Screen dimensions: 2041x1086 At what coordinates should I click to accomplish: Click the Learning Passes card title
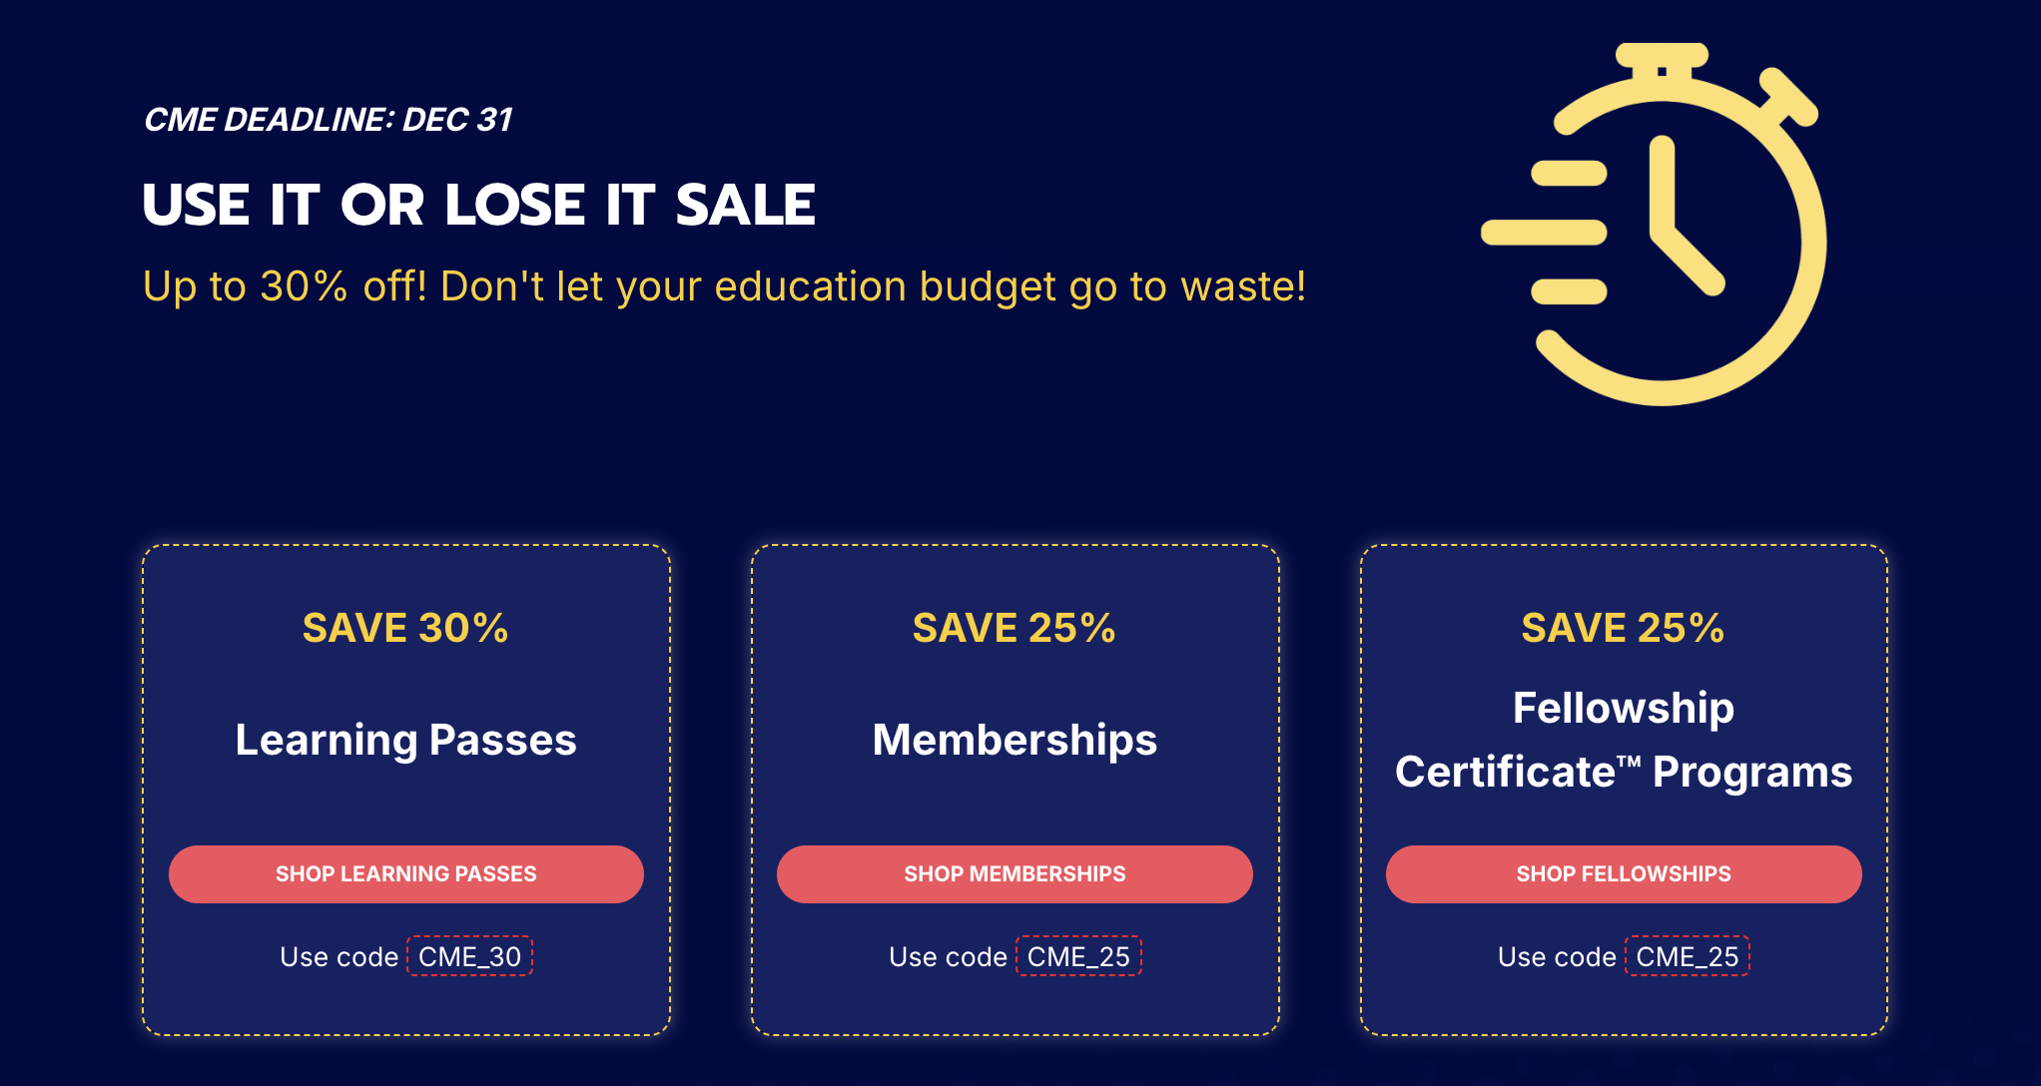pyautogui.click(x=406, y=740)
